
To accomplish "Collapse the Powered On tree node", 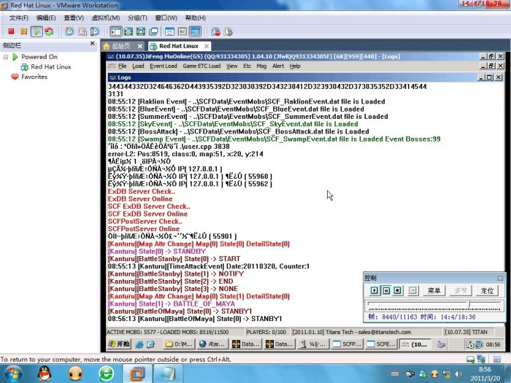I will tap(6, 57).
